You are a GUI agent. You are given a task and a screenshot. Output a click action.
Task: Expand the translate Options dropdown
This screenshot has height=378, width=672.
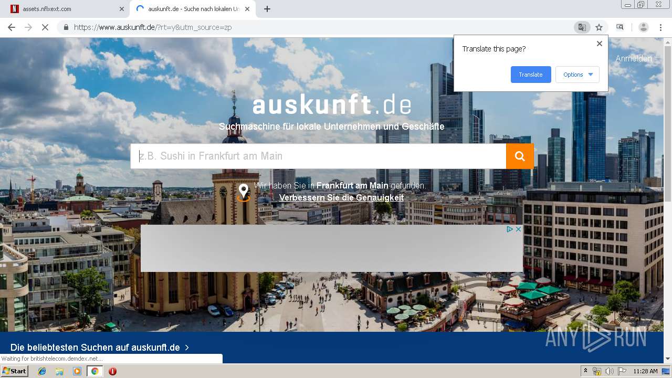tap(577, 75)
